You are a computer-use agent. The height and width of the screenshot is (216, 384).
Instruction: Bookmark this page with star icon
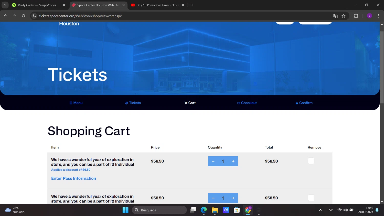(x=344, y=16)
